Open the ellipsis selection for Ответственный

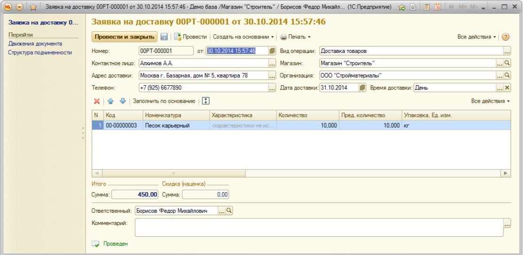click(x=221, y=211)
